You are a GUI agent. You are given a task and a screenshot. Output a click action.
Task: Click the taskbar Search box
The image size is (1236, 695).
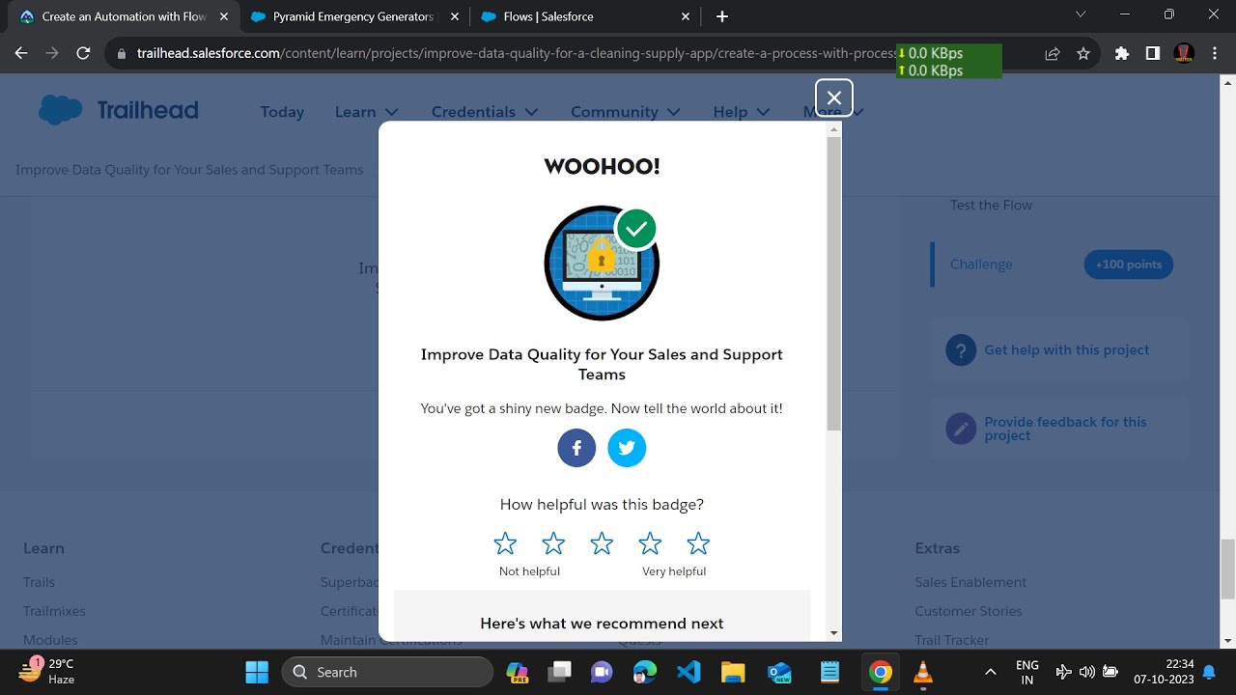pos(387,672)
